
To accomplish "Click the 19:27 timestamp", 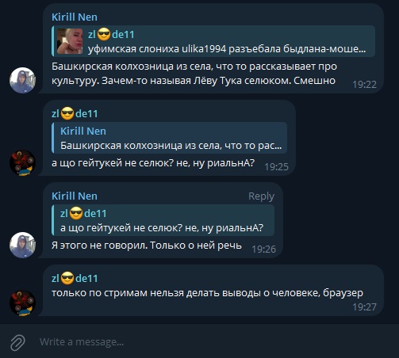I will pyautogui.click(x=364, y=307).
